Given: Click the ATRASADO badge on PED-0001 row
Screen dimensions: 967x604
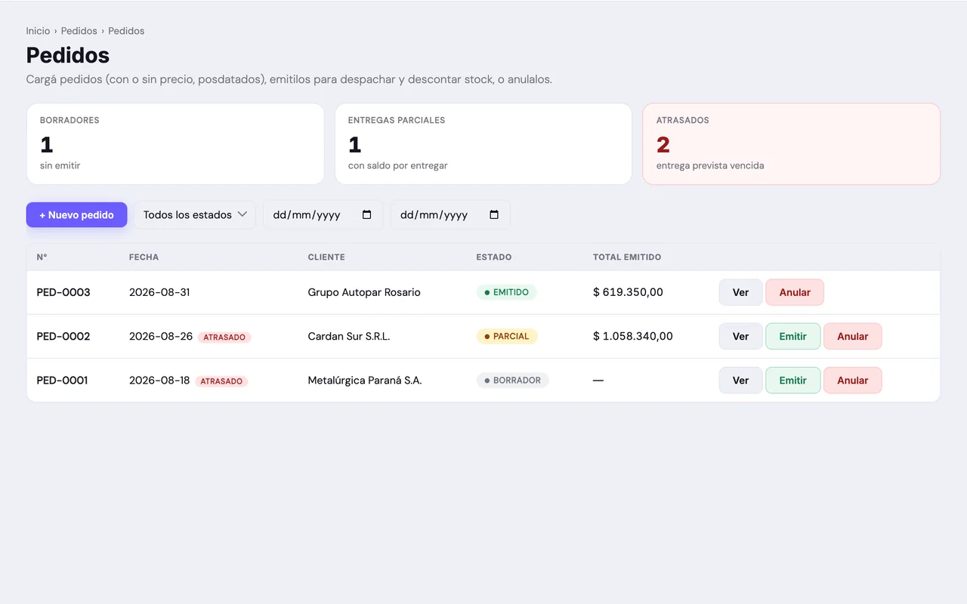Looking at the screenshot, I should point(221,381).
